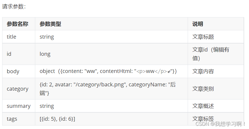Click the 请求参数 heading text
This screenshot has width=249, height=129.
coord(14,7)
